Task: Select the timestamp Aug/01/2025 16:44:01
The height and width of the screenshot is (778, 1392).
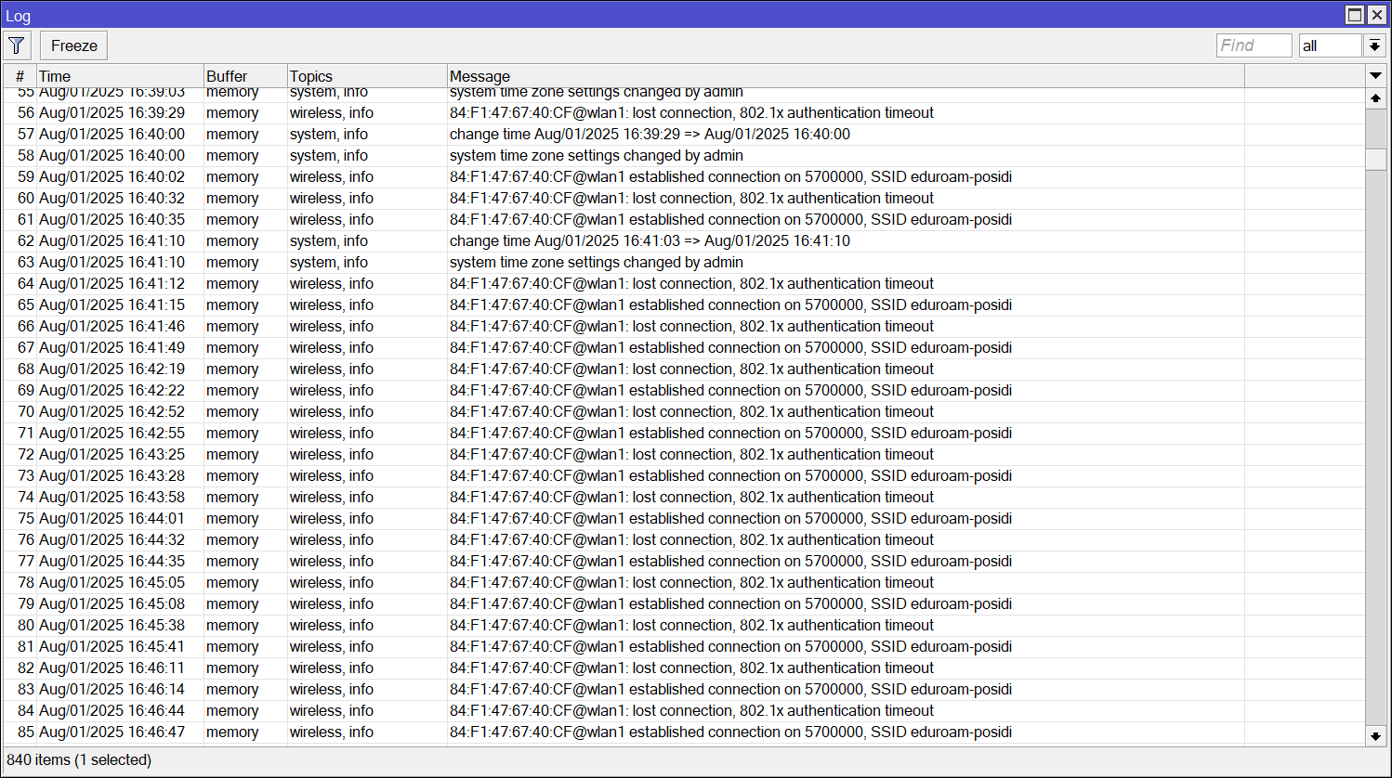Action: pos(112,518)
